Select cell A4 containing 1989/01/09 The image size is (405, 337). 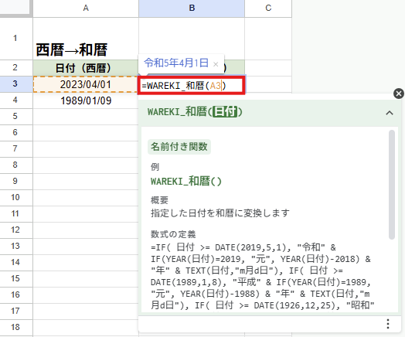pyautogui.click(x=86, y=100)
